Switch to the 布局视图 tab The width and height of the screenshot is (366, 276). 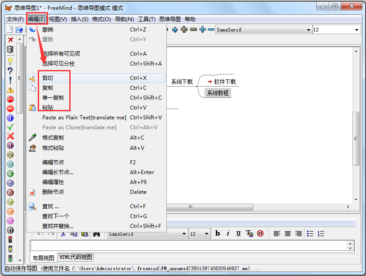pyautogui.click(x=44, y=258)
